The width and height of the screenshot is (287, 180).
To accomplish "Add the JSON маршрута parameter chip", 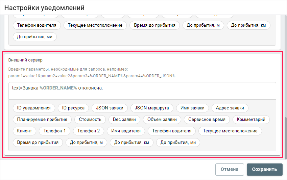I will tap(152, 108).
